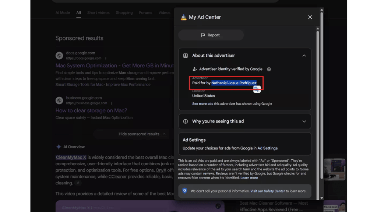Click the Smart Storage Tools for Mac sitelink
The height and width of the screenshot is (212, 377).
point(80,84)
